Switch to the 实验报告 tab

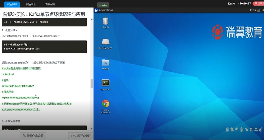[31, 4]
